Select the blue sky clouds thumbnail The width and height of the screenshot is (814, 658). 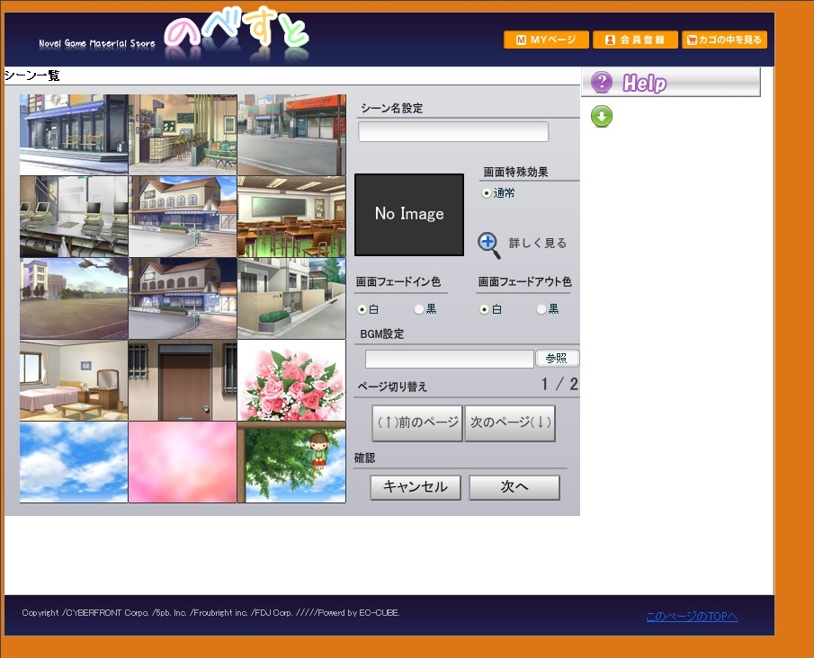point(74,462)
